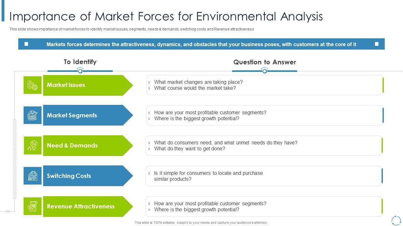Click the Market Segments globe icon

point(32,116)
